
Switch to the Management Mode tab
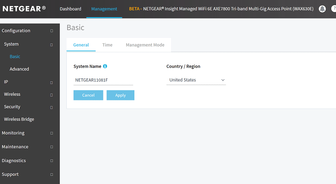point(145,45)
